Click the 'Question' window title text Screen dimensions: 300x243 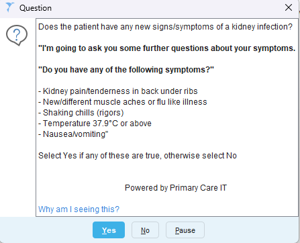point(36,8)
